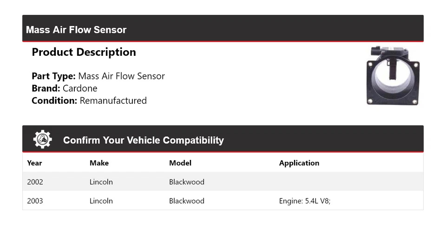Viewport: 446px width, 225px height.
Task: Click Blackwood in the 2002 row
Action: coord(186,182)
